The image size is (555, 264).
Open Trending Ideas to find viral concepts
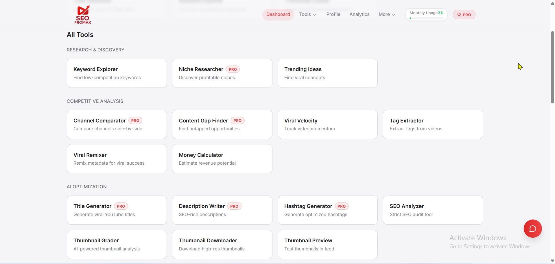pos(327,73)
